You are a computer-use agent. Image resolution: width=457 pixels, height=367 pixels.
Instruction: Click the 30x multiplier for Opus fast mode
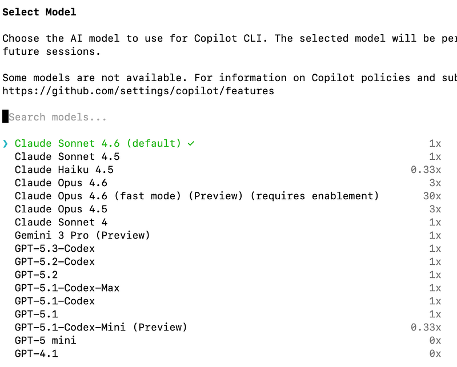(432, 196)
